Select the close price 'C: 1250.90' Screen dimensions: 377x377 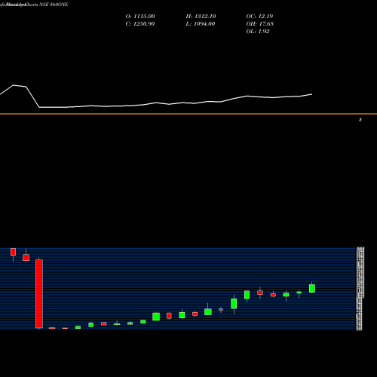coord(140,24)
